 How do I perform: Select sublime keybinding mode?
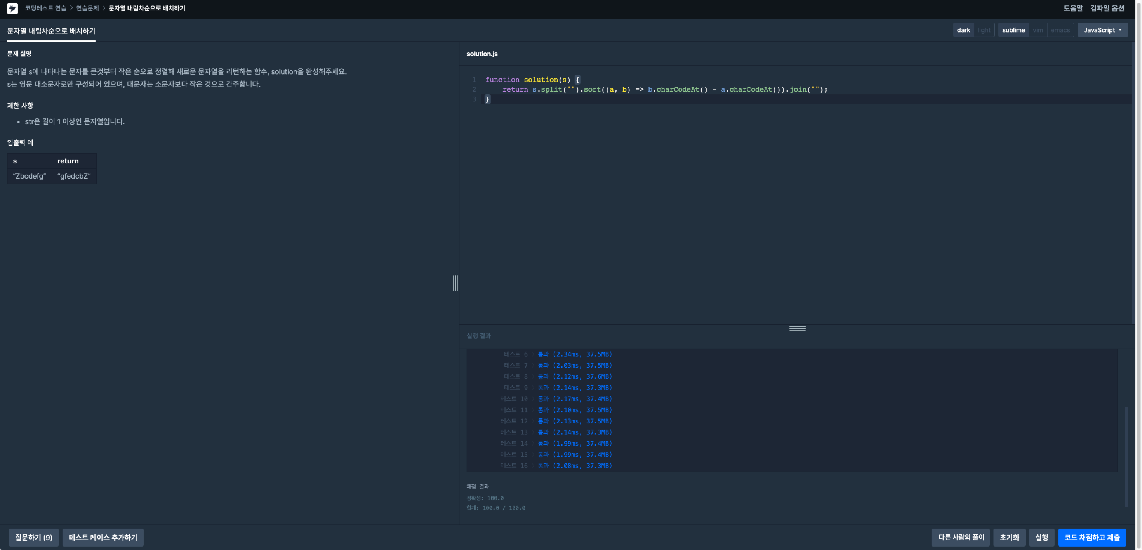1013,30
